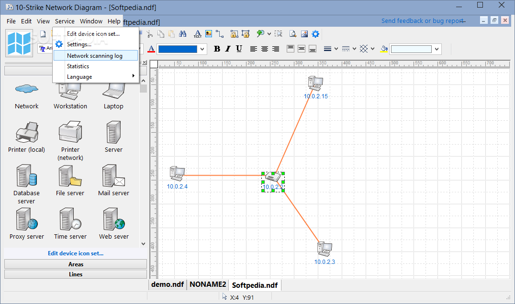Select the Network cloud device icon
This screenshot has height=304, width=515.
point(27,89)
